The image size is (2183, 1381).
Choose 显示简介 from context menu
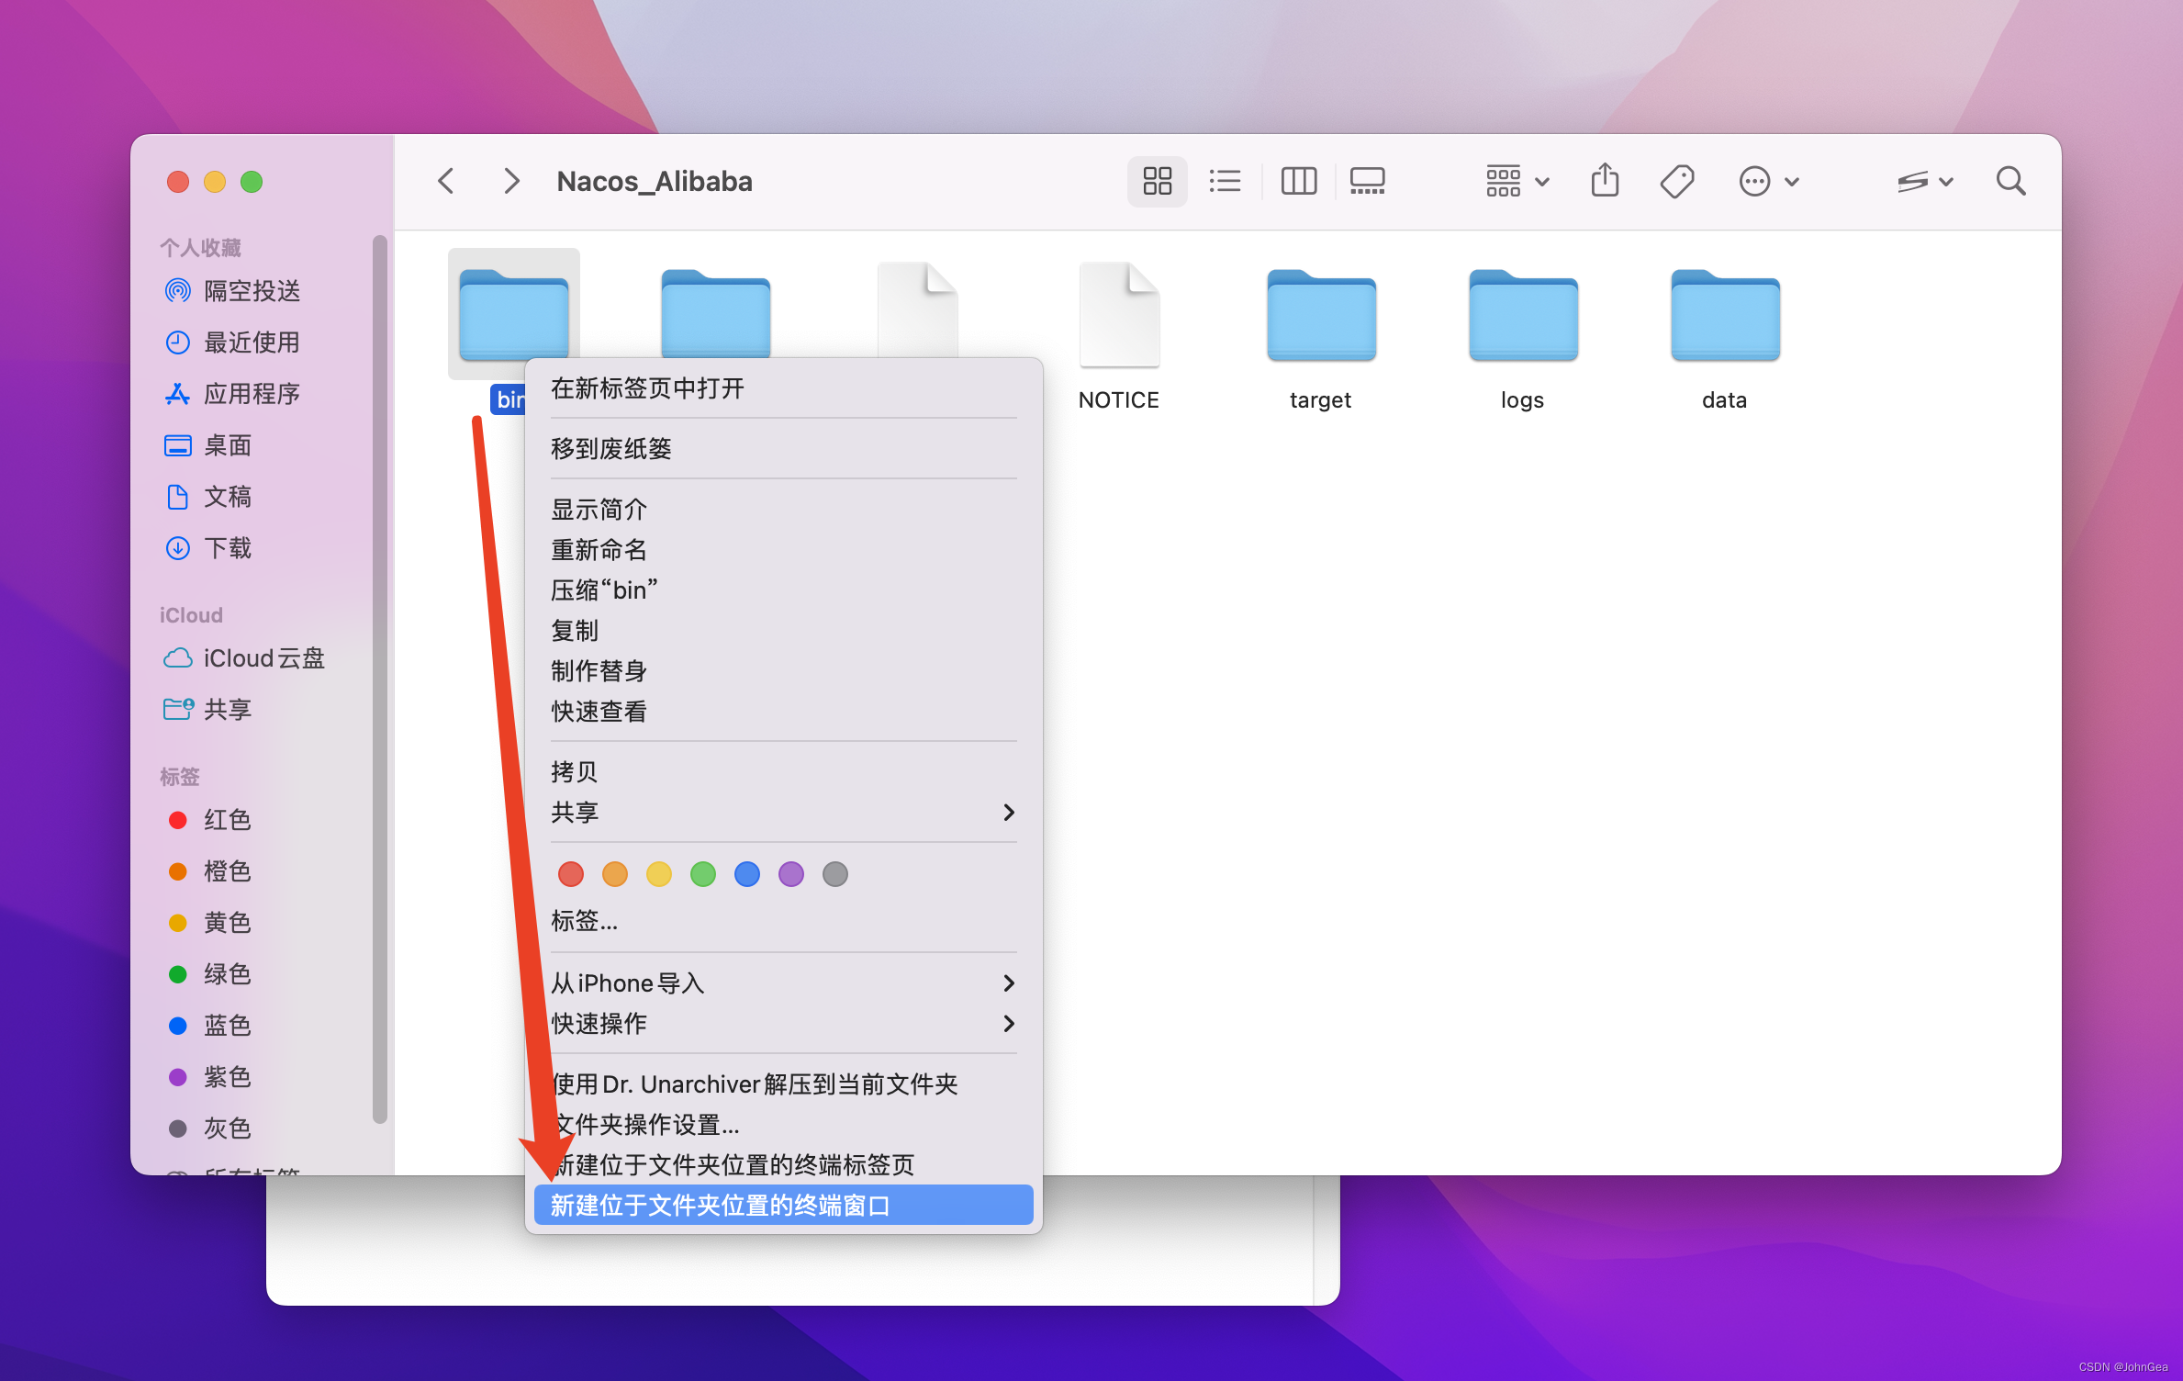pyautogui.click(x=783, y=510)
